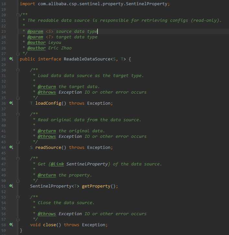
Task: Click line number 44 in the gutter
Action: [4, 148]
